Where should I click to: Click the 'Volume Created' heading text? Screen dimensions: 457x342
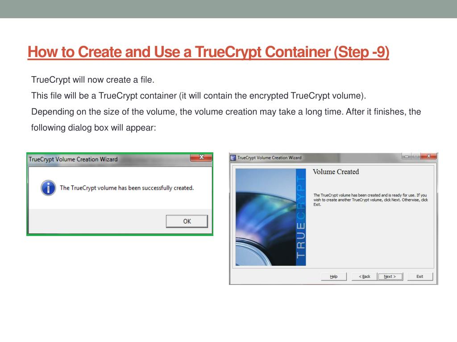pyautogui.click(x=336, y=171)
